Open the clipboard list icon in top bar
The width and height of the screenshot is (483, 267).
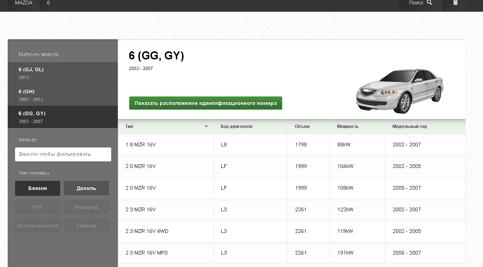click(x=455, y=3)
